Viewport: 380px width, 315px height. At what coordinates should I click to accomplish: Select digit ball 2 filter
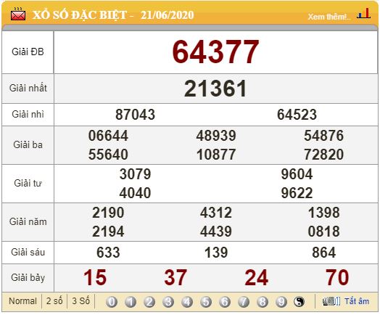pyautogui.click(x=149, y=302)
